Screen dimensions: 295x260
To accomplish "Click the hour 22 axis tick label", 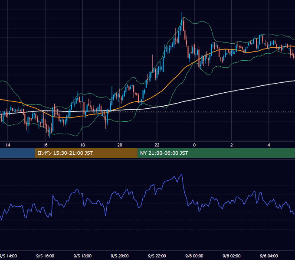I will (157, 145).
